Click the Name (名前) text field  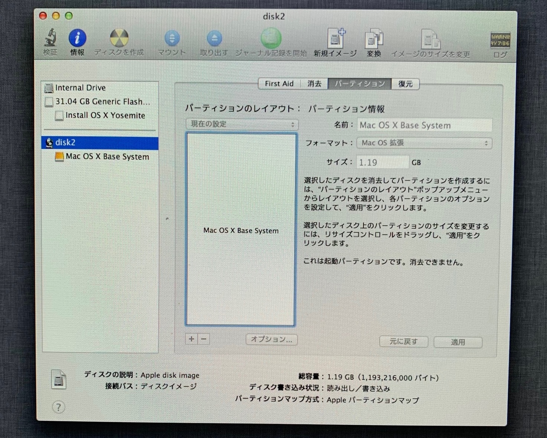coord(424,125)
